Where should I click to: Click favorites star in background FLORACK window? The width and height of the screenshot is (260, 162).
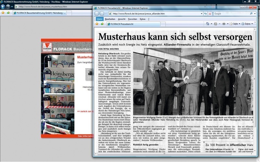tap(3, 13)
